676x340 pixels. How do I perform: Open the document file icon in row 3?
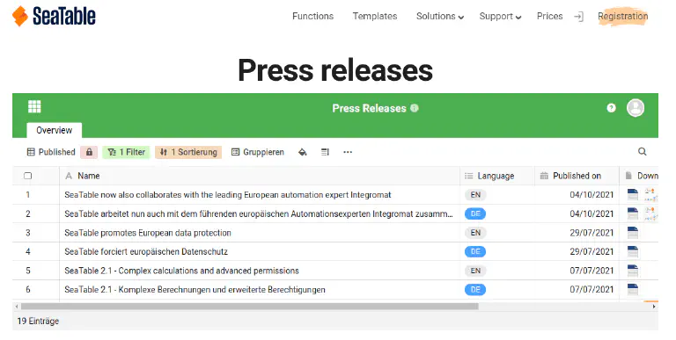coord(633,233)
